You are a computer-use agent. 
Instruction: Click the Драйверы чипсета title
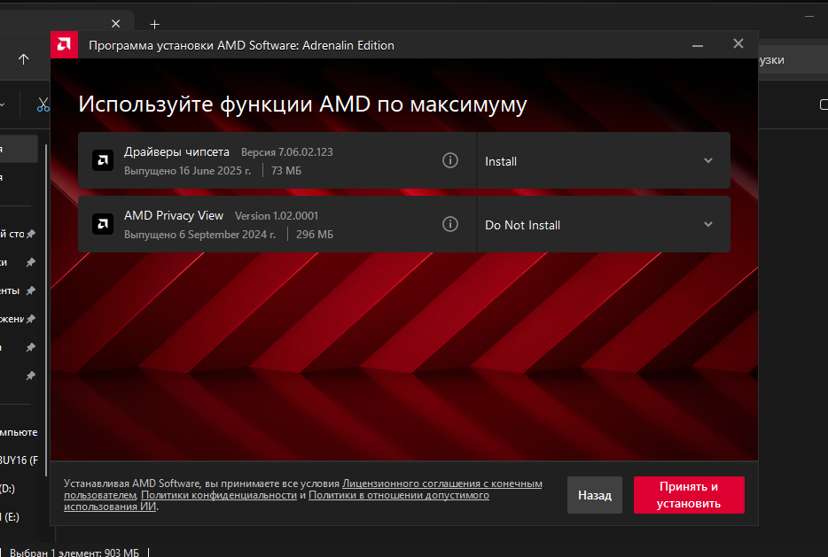pyautogui.click(x=176, y=152)
